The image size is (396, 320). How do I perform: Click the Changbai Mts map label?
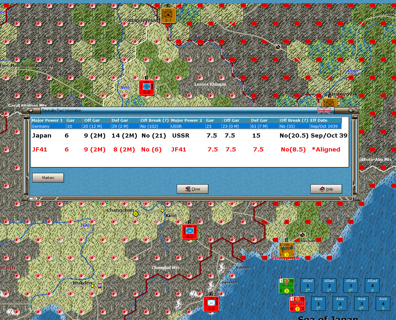(x=165, y=268)
